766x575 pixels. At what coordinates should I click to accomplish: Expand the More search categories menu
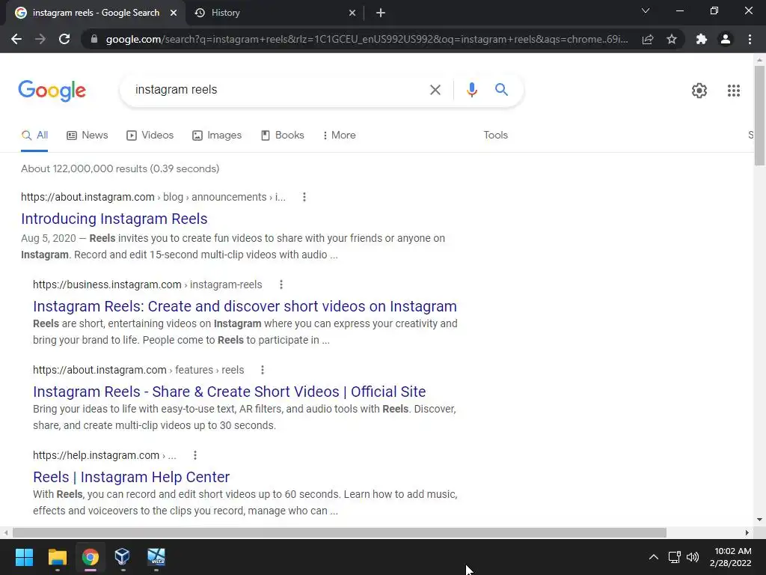(x=339, y=136)
